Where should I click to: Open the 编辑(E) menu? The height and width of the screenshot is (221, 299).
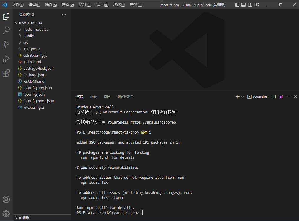tap(34, 5)
